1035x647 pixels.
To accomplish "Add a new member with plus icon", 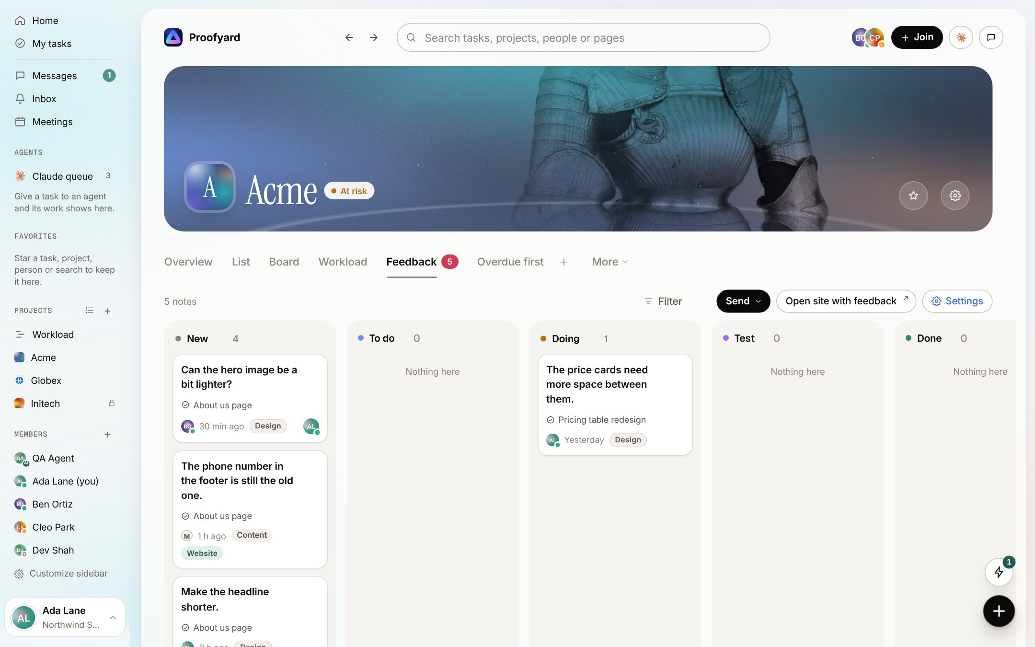I will (x=107, y=435).
